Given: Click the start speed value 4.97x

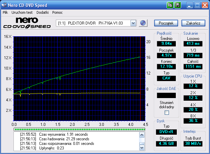Looking at the screenshot, I should tap(166, 55).
